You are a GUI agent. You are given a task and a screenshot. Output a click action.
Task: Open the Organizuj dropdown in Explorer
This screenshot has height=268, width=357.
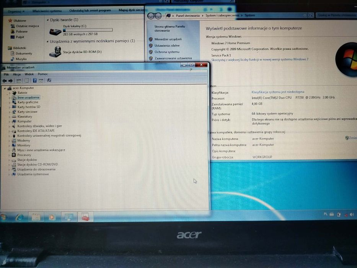pyautogui.click(x=16, y=11)
